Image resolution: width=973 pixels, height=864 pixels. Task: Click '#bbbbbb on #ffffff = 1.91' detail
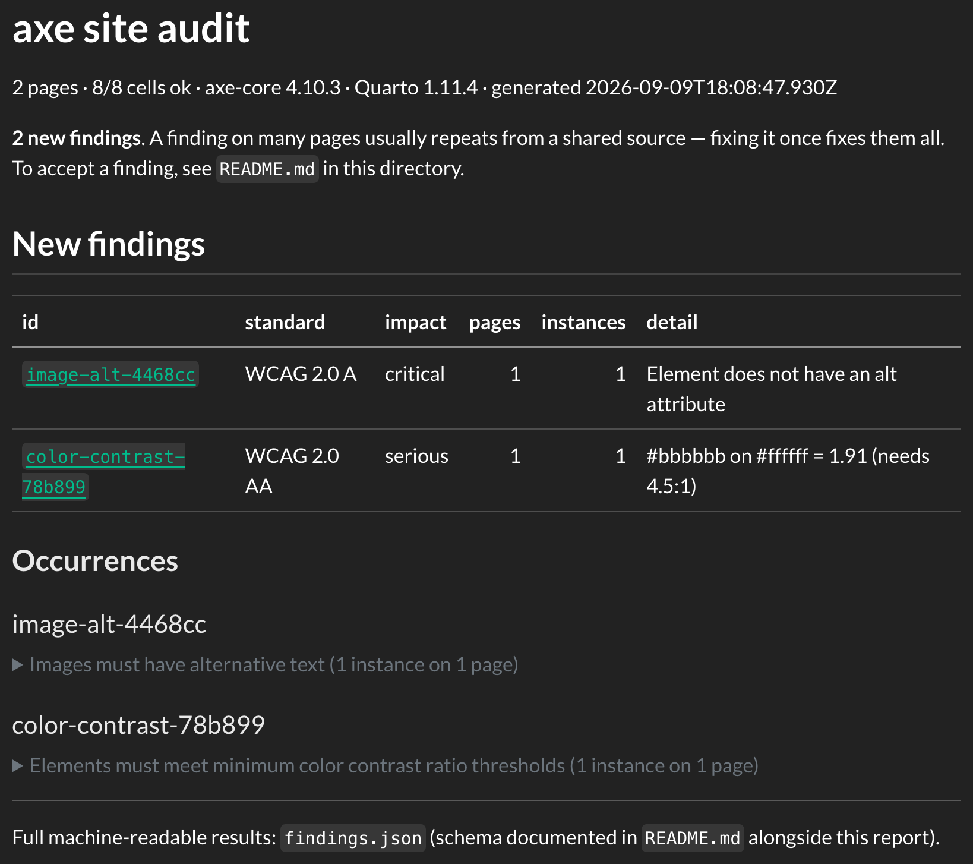[x=788, y=471]
